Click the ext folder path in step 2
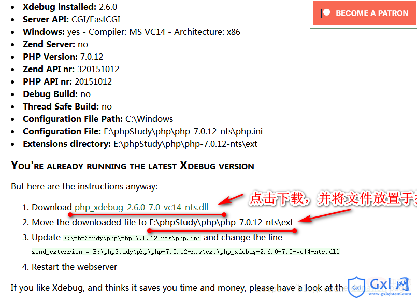 click(x=221, y=222)
